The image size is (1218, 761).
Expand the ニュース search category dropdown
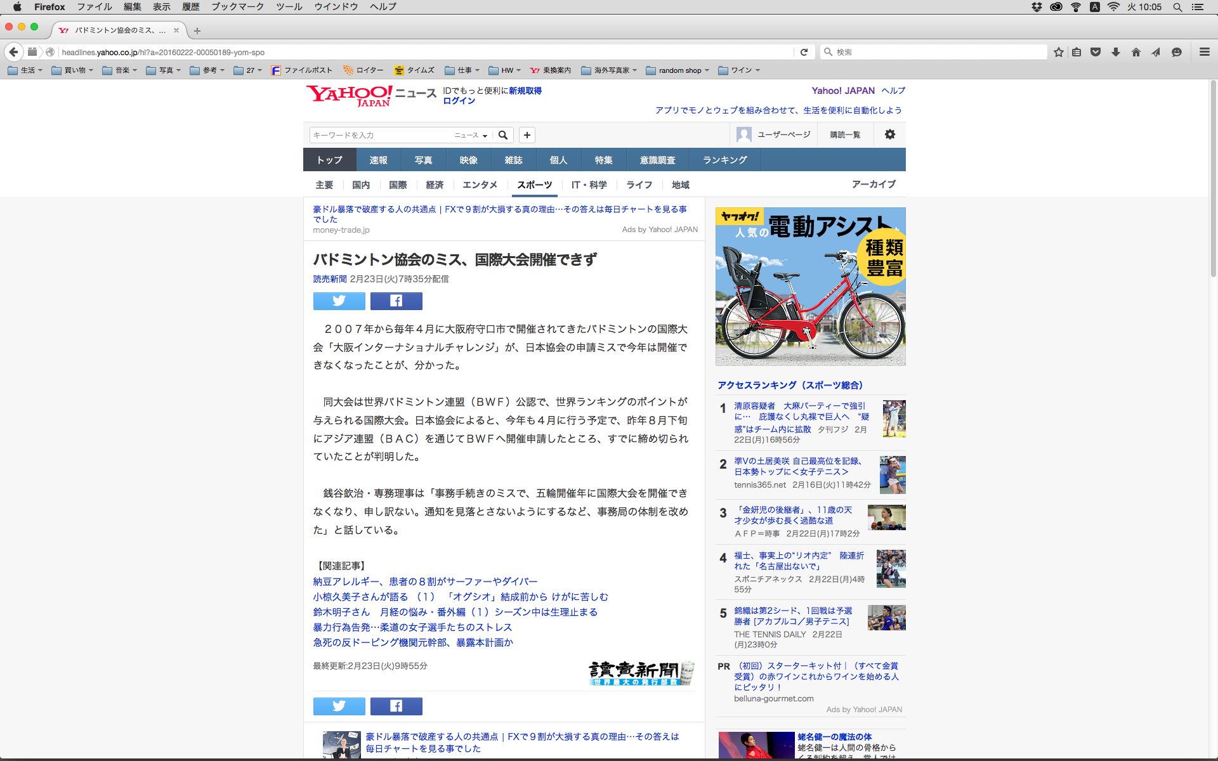click(x=471, y=135)
